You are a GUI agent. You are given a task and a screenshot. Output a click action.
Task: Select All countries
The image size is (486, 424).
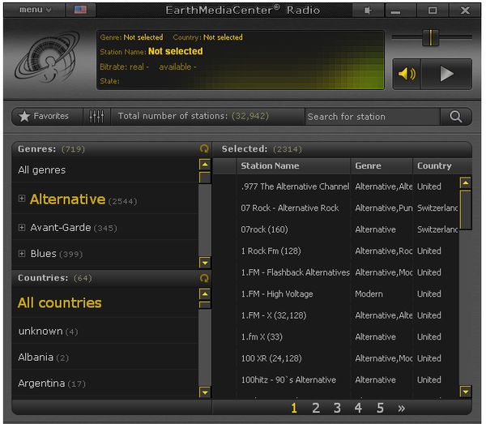tap(104, 303)
